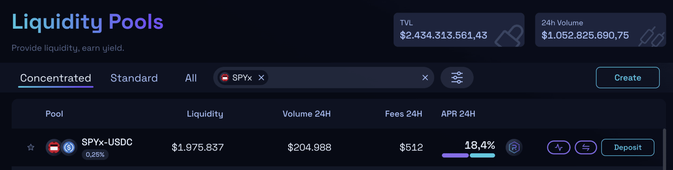Open the filter settings sliders icon
This screenshot has height=170, width=673.
(457, 77)
